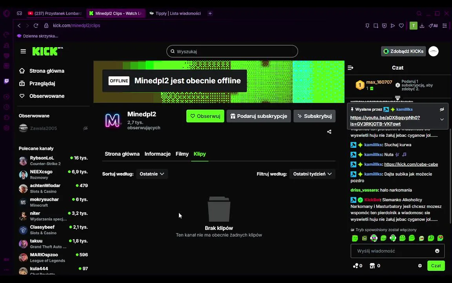This screenshot has width=452, height=283.
Task: Click the green T extension icon
Action: 414,26
